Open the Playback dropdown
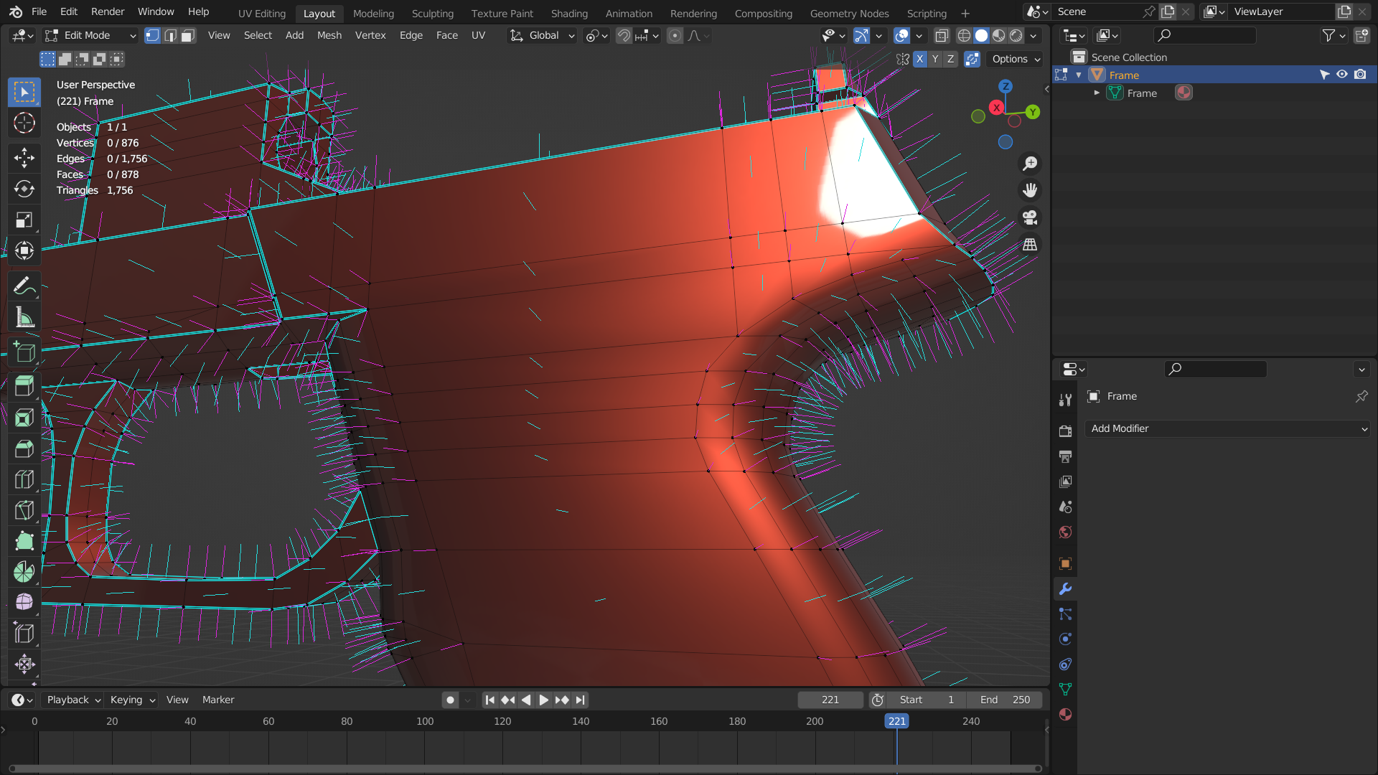The image size is (1378, 775). (73, 700)
